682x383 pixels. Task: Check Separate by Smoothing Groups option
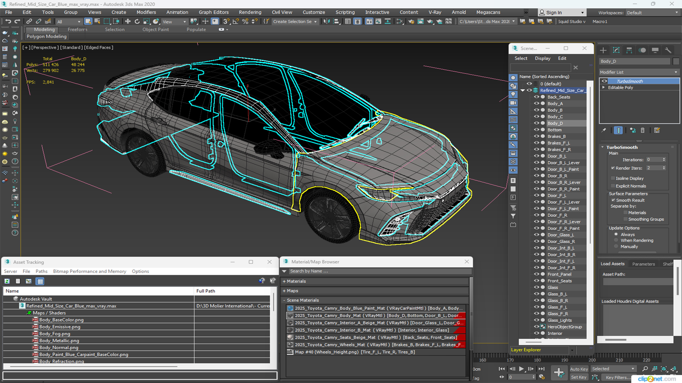(626, 220)
